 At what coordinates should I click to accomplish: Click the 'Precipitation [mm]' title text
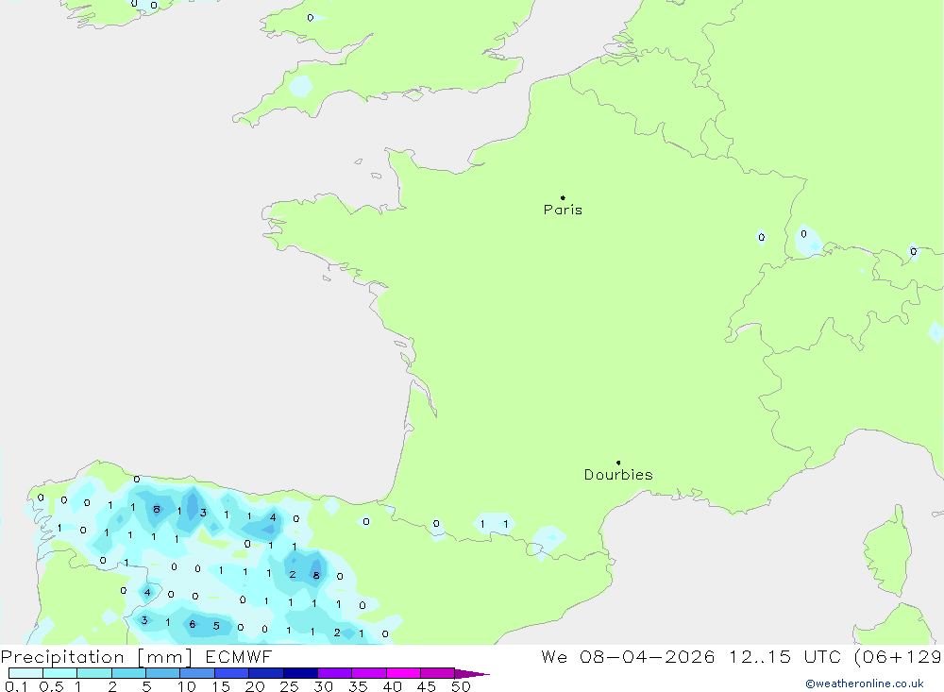[96, 657]
